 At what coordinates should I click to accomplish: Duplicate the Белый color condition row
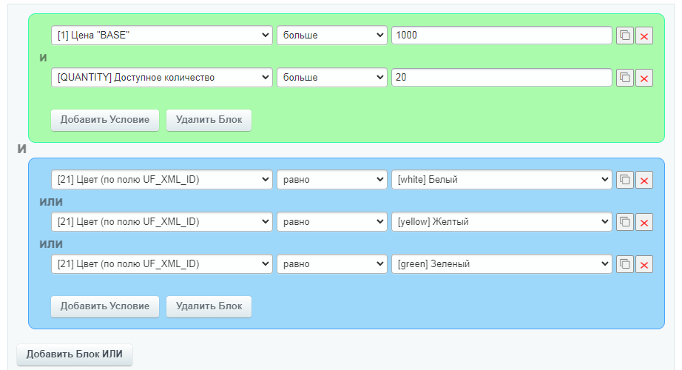tap(625, 180)
